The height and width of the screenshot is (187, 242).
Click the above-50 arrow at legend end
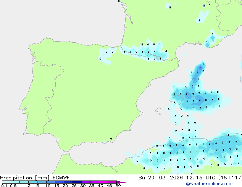click(x=121, y=182)
